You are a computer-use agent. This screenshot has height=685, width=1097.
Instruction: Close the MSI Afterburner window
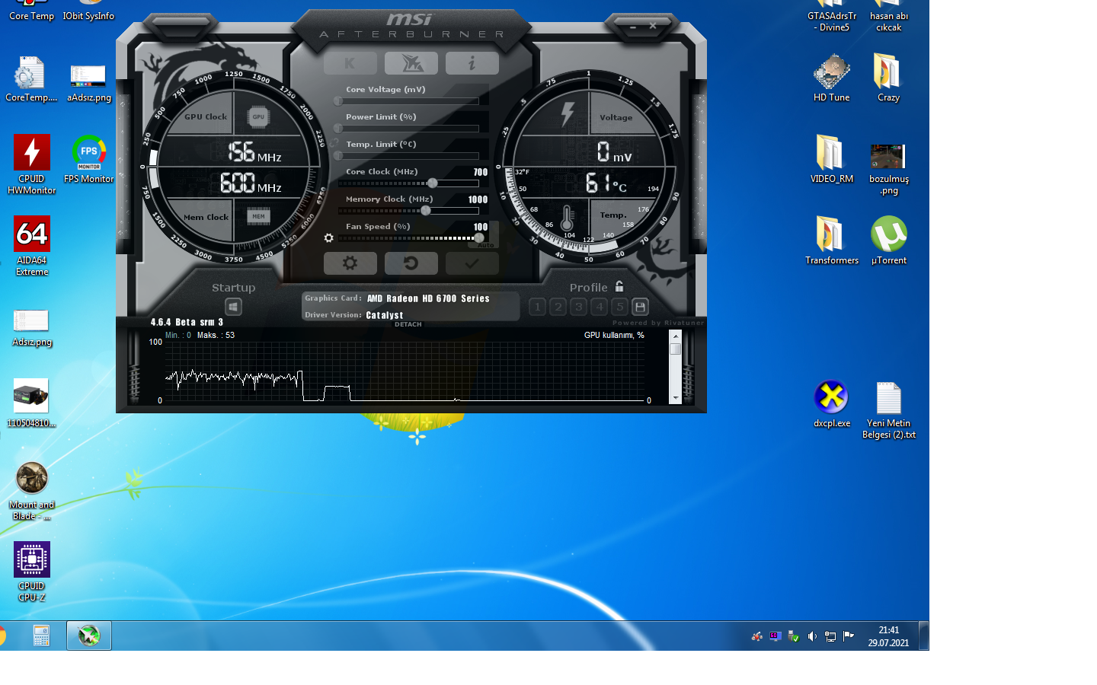coord(653,26)
